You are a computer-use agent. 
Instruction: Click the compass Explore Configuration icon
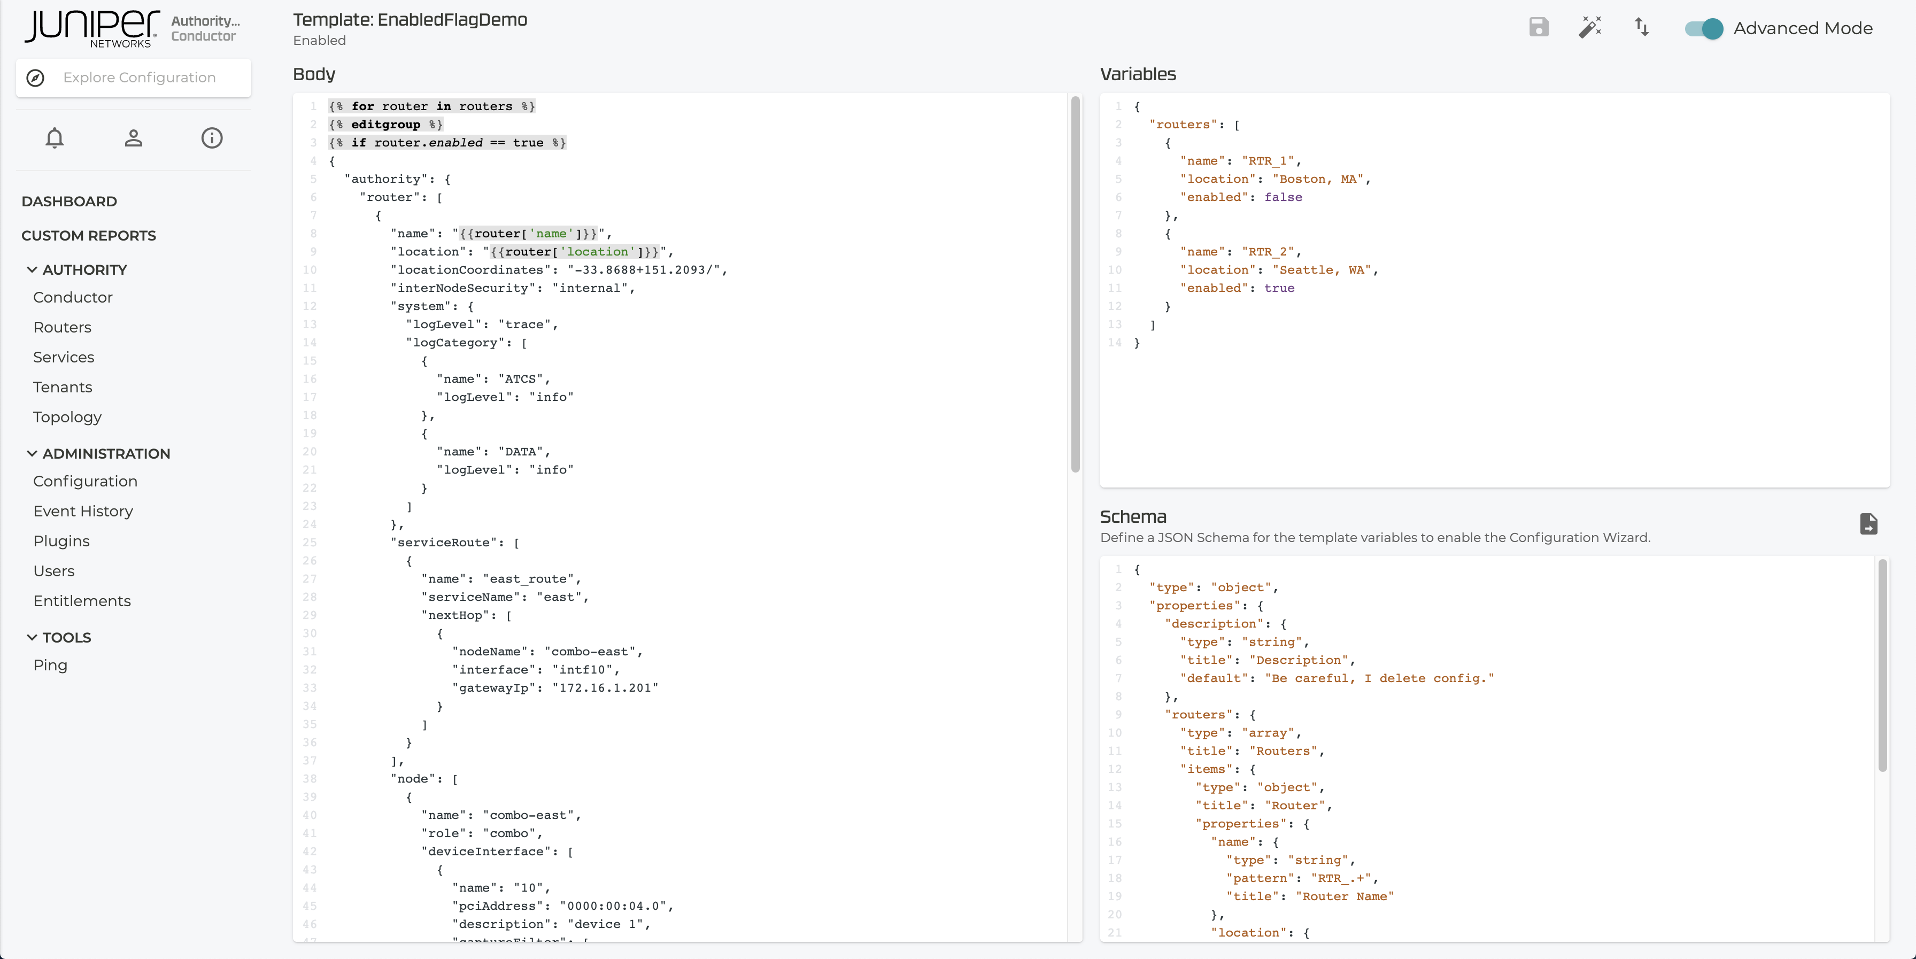pos(36,78)
